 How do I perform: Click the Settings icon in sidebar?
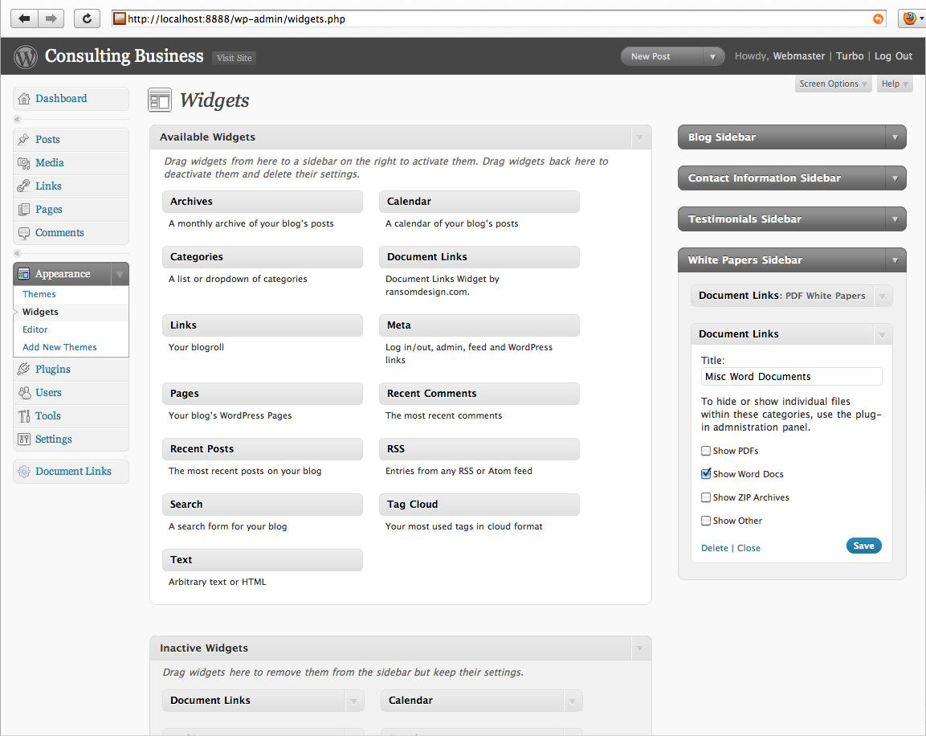point(23,439)
